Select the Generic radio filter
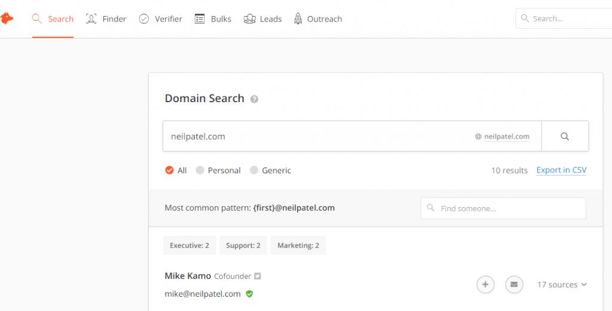 point(254,170)
